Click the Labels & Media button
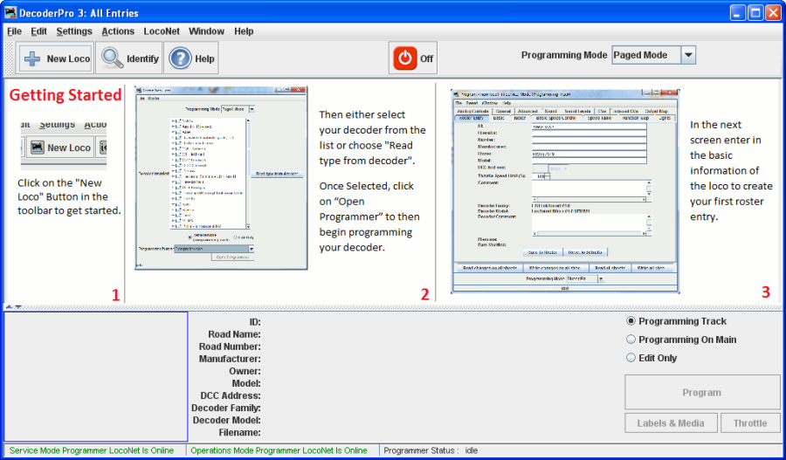This screenshot has width=786, height=460. (x=670, y=423)
